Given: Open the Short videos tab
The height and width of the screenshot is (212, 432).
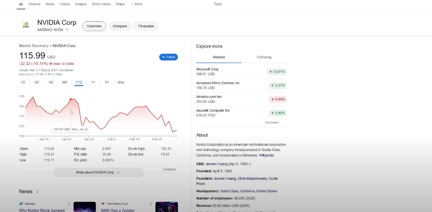Looking at the screenshot, I should pyautogui.click(x=101, y=4).
